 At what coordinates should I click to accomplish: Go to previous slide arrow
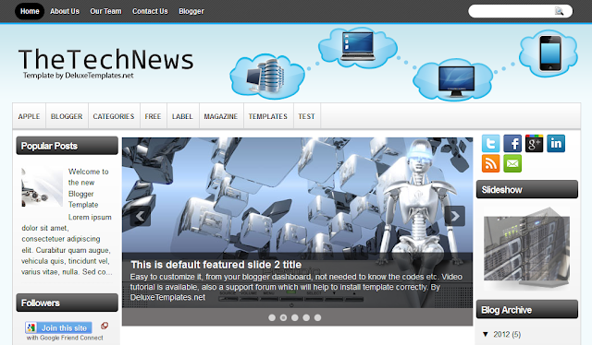(x=140, y=216)
